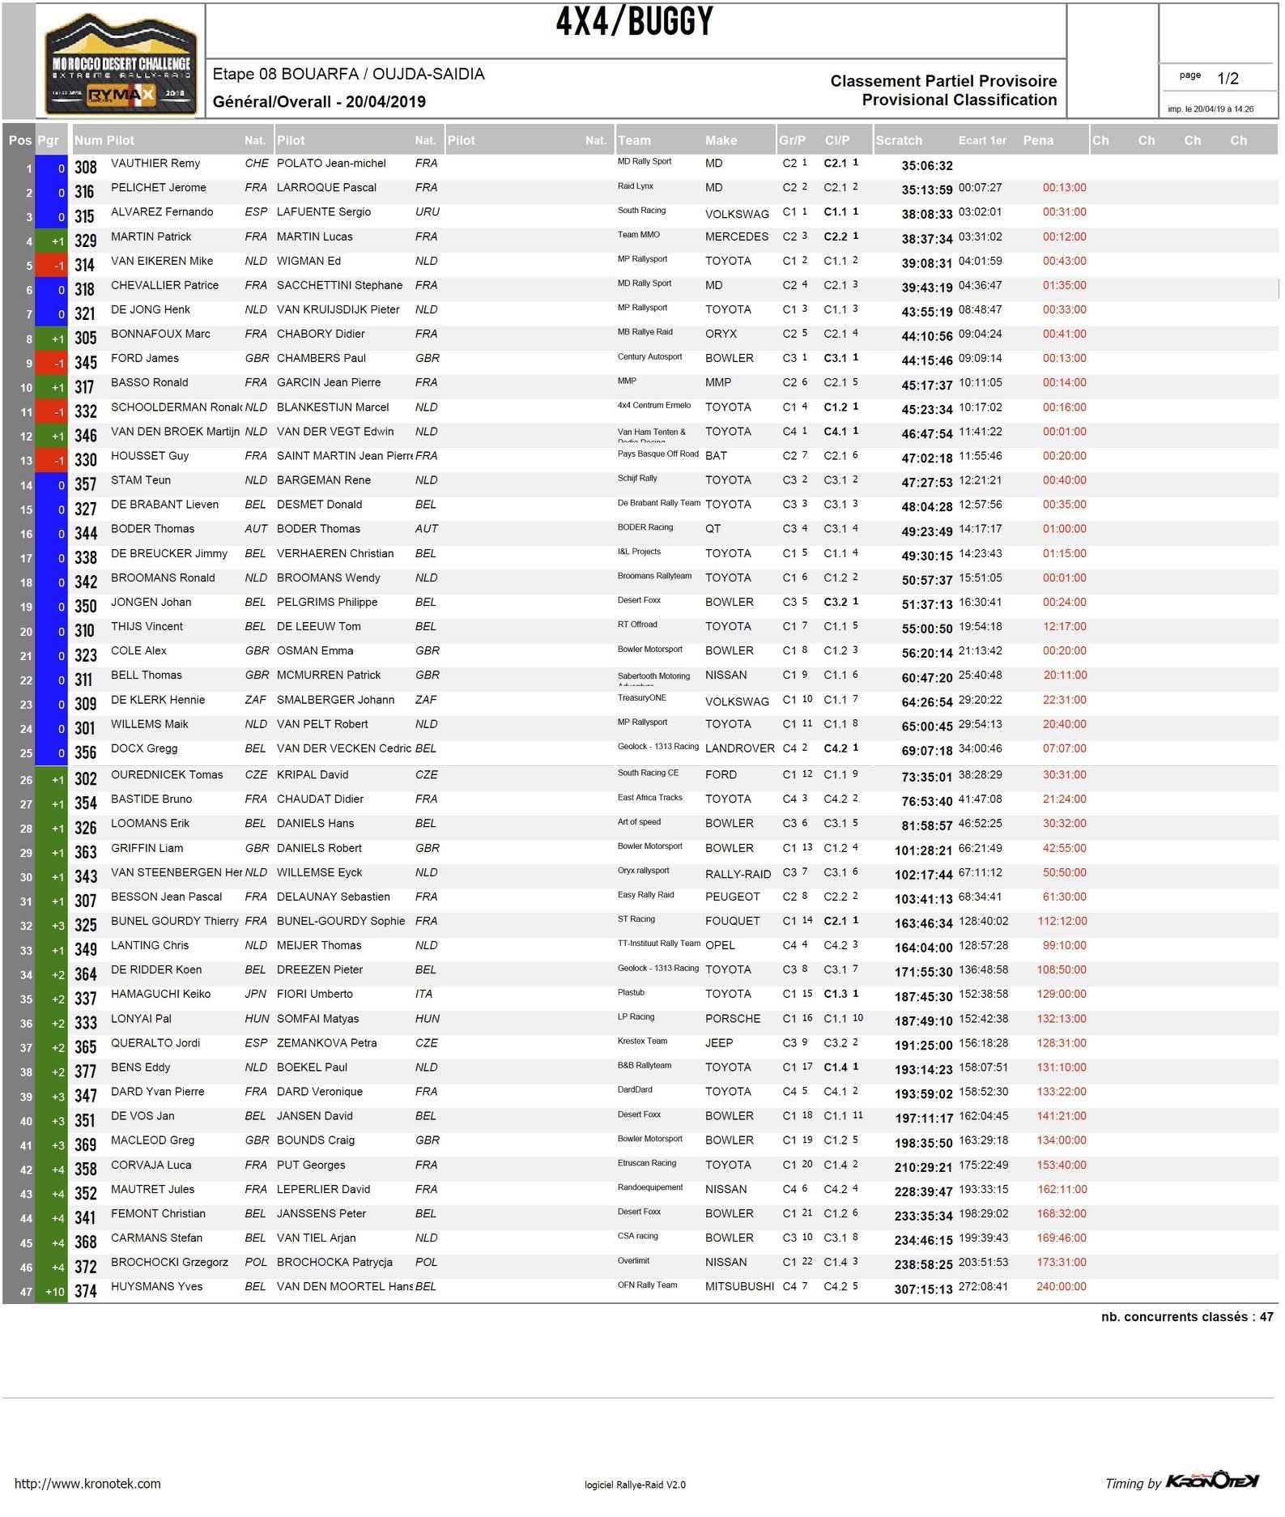Screen dimensions: 1285x1517
Task: Select pilot STAM Teun
Action: (x=140, y=479)
